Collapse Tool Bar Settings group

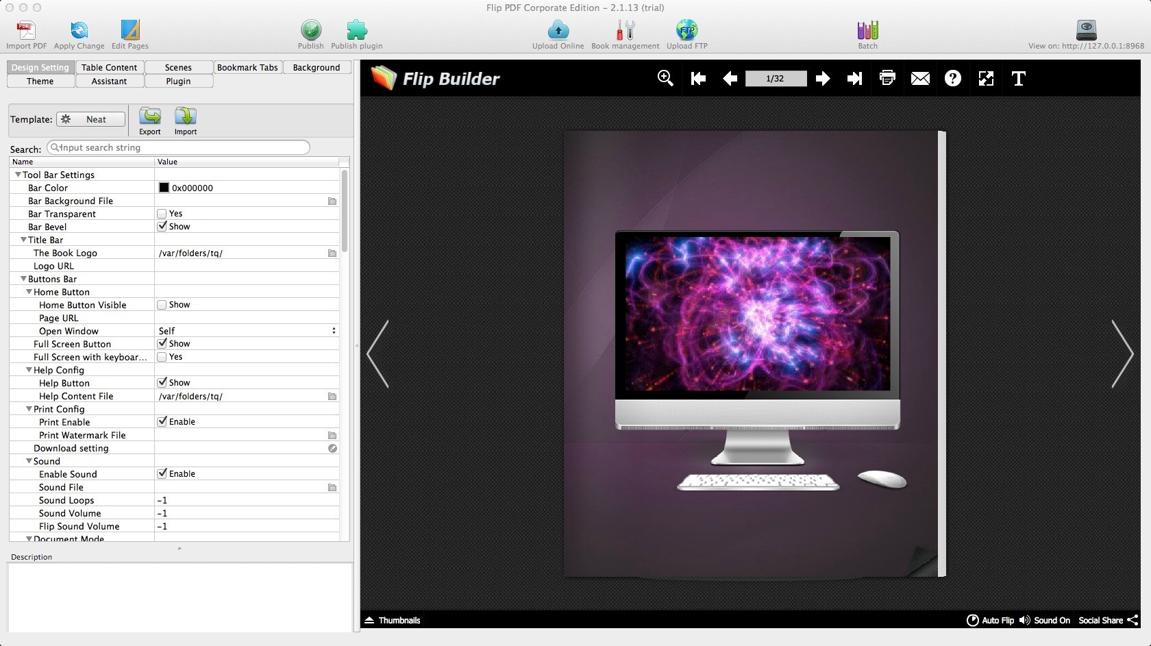tap(18, 175)
